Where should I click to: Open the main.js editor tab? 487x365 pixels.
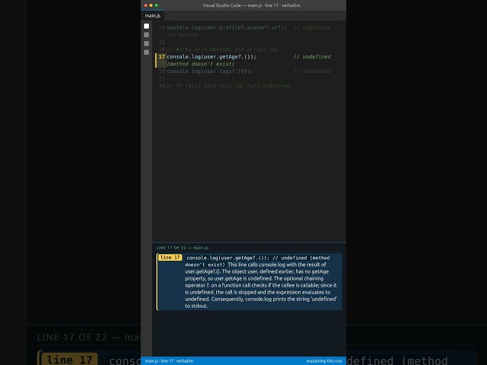coord(152,16)
